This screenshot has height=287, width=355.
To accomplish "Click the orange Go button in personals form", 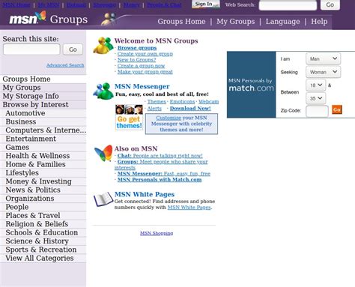I will (337, 109).
